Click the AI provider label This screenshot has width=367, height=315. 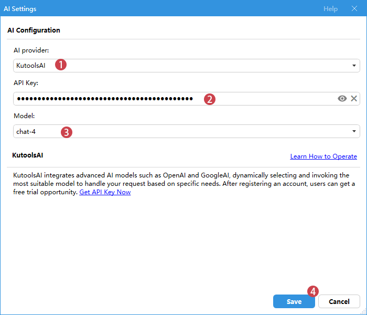click(31, 50)
